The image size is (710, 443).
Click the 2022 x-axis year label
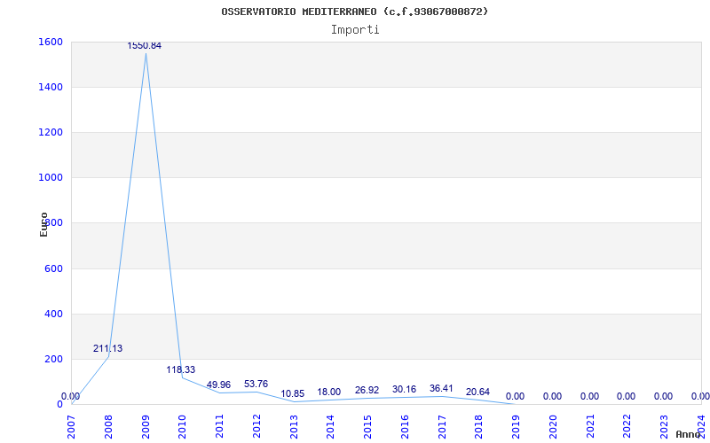[x=627, y=427]
